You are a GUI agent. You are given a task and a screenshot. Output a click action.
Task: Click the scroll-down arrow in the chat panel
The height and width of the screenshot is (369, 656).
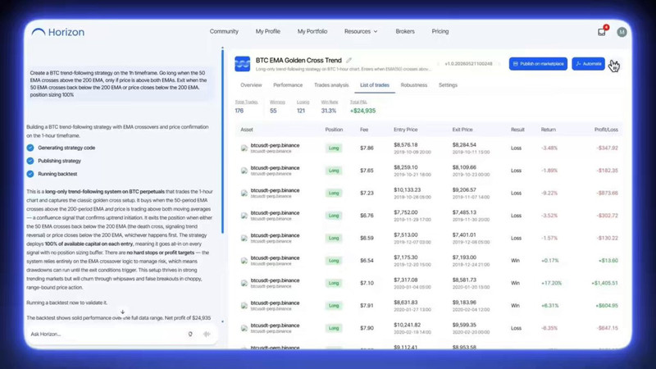point(122,312)
